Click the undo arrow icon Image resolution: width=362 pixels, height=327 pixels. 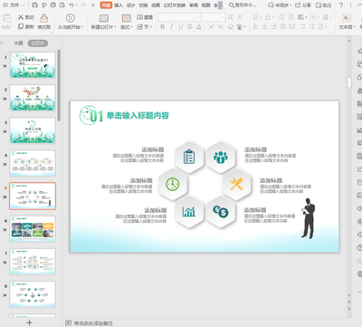point(71,5)
